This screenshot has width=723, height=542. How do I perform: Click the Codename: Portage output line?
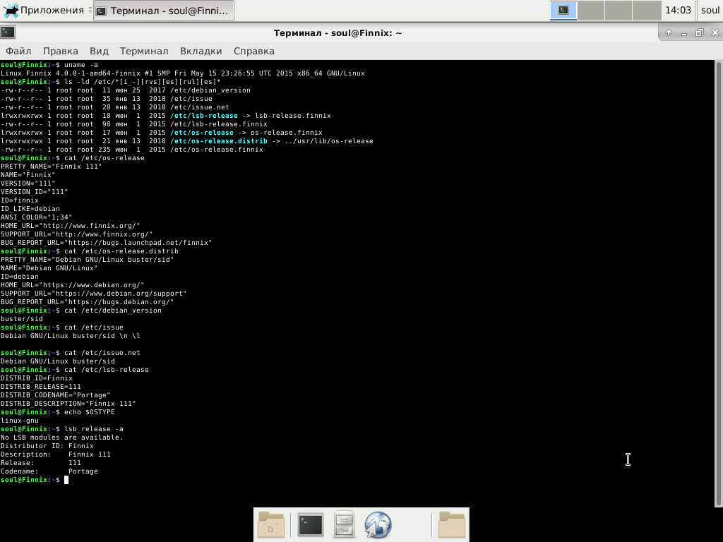[x=49, y=471]
